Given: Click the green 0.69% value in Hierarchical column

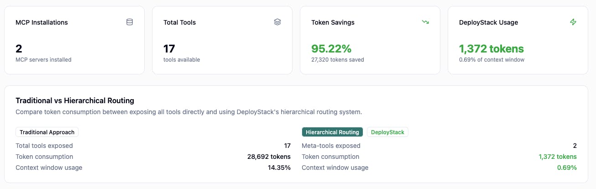Looking at the screenshot, I should (x=567, y=168).
